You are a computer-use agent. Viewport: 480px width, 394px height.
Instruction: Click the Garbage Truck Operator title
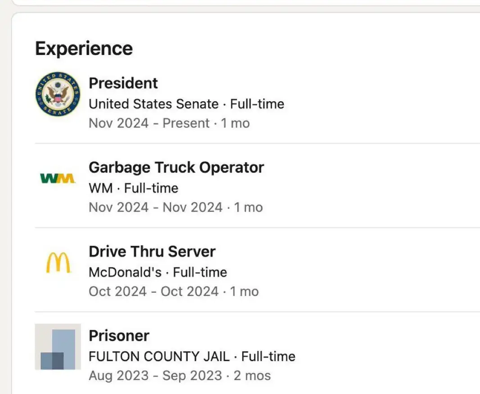176,168
